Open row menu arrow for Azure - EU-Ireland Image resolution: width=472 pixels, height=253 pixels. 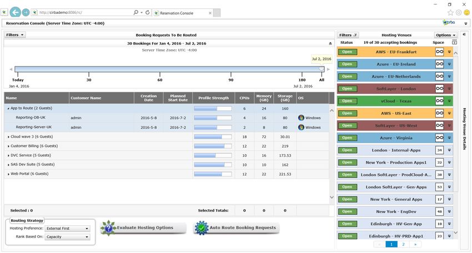(x=449, y=64)
